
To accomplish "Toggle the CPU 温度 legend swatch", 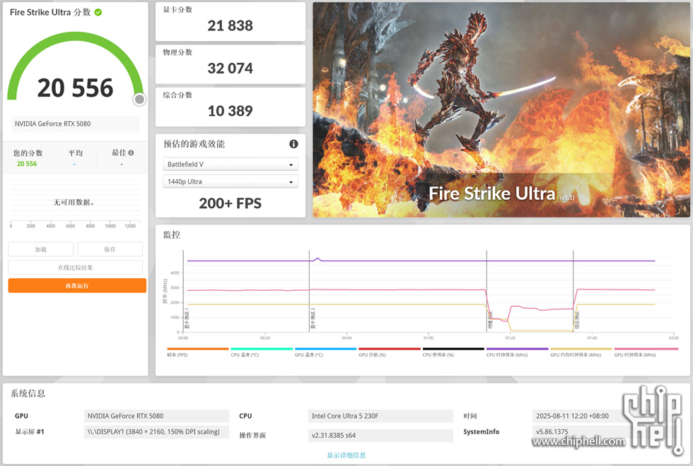I will pos(262,349).
